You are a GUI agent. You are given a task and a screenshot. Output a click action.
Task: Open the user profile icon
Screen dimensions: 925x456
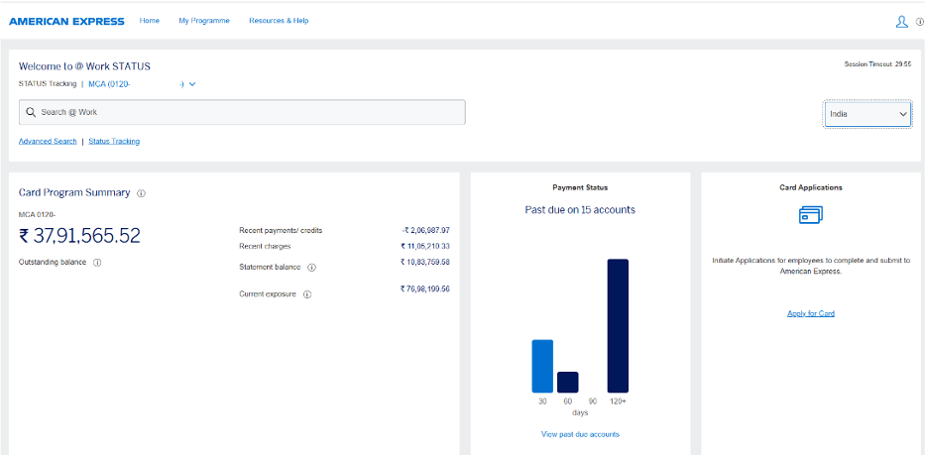pyautogui.click(x=901, y=21)
